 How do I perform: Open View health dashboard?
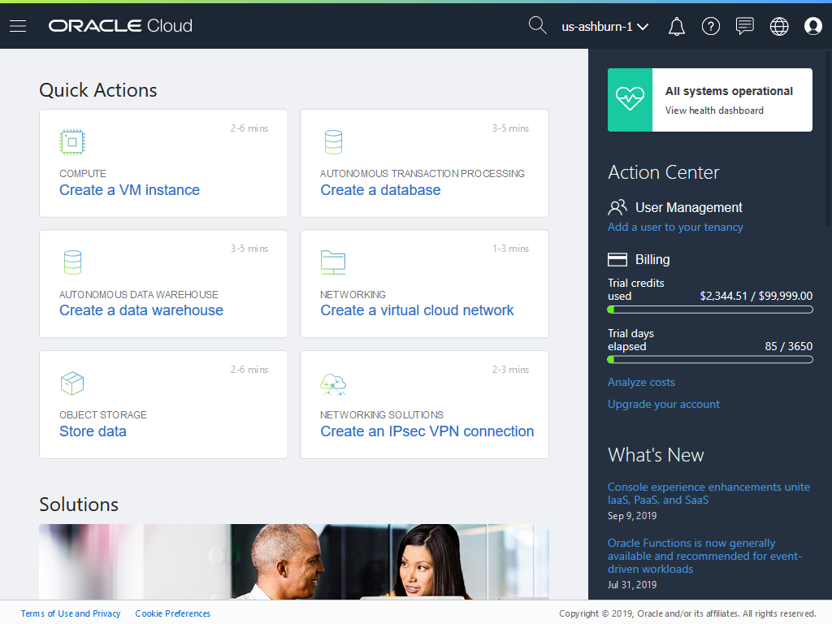click(714, 110)
